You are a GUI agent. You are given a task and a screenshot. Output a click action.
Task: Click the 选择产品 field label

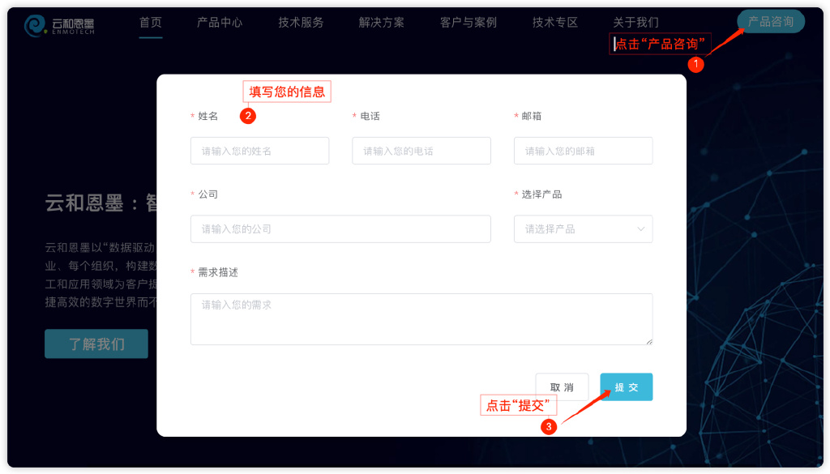pos(541,194)
